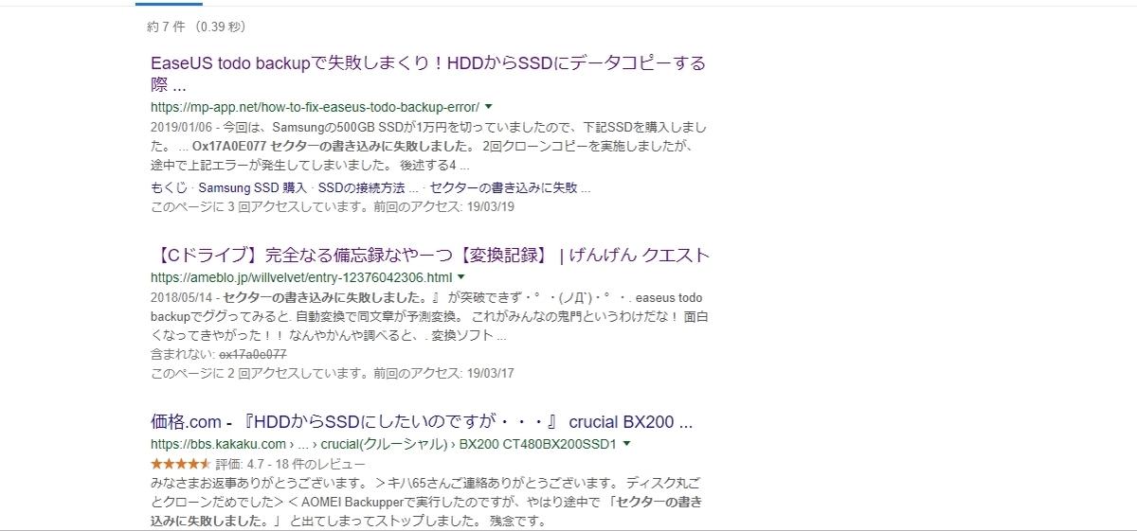Image resolution: width=1137 pixels, height=531 pixels.
Task: Open the 価格.com HDDからSSD forum result
Action: [x=422, y=421]
